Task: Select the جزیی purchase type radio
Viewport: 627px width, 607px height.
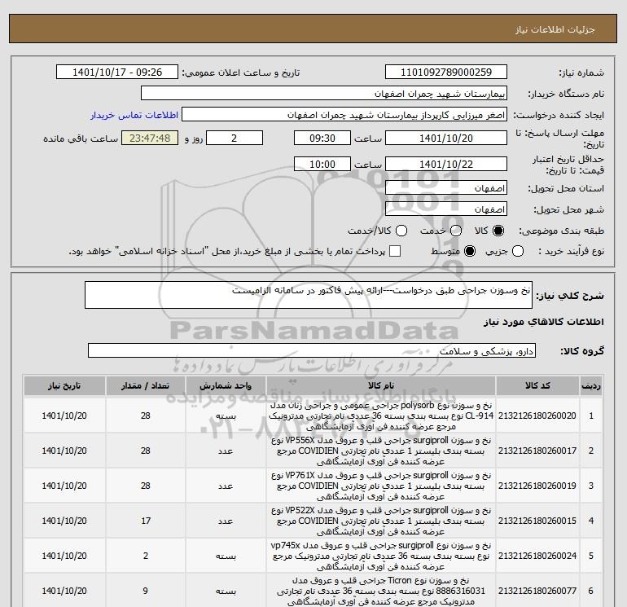Action: pos(517,251)
